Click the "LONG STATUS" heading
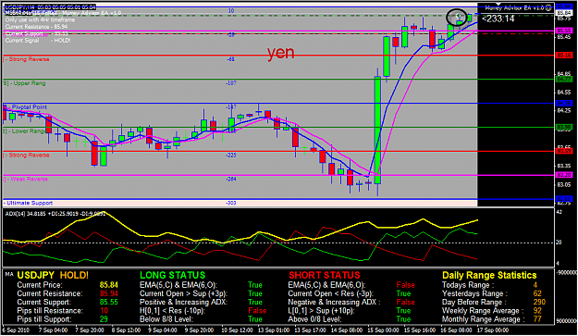The width and height of the screenshot is (578, 336). 172,276
